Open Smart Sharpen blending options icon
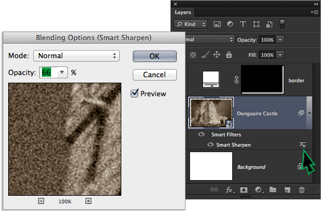 click(303, 145)
